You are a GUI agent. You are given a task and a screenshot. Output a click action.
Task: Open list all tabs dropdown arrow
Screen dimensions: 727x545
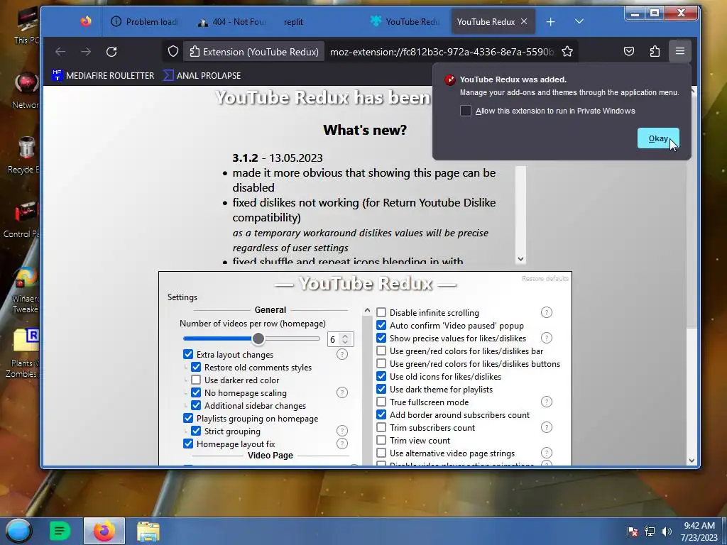(579, 21)
